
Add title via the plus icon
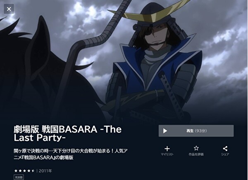pos(167,148)
